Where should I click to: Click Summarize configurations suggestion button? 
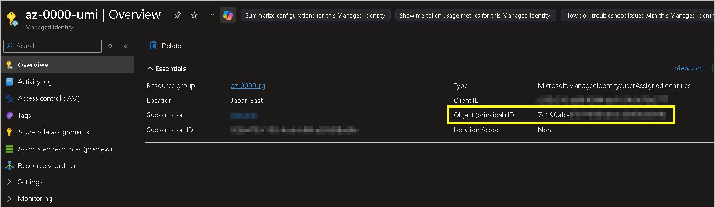point(315,15)
